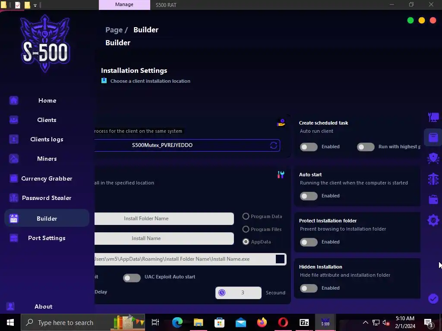Click the shield bug icon in the right strip
The height and width of the screenshot is (331, 442).
(433, 158)
